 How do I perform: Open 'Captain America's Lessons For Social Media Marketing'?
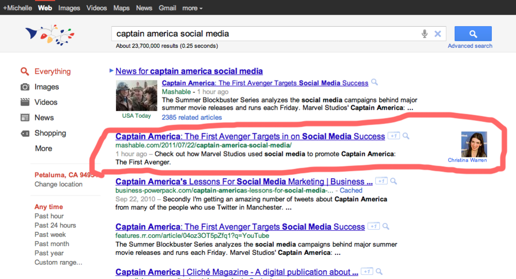(x=244, y=182)
